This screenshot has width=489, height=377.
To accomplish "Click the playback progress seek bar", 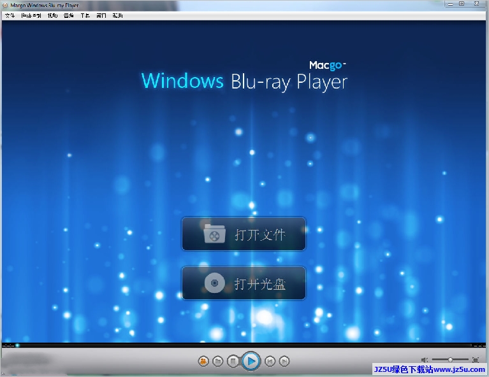I will pyautogui.click(x=244, y=345).
